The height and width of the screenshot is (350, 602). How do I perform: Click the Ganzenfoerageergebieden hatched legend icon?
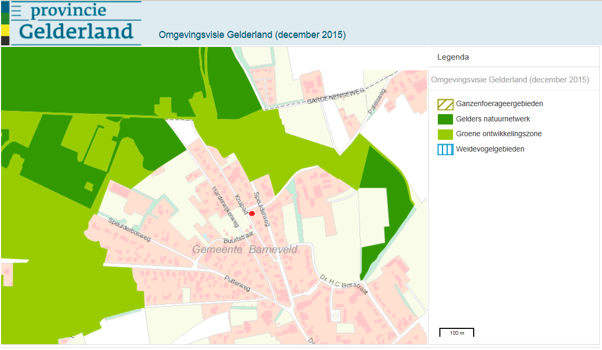(x=445, y=104)
